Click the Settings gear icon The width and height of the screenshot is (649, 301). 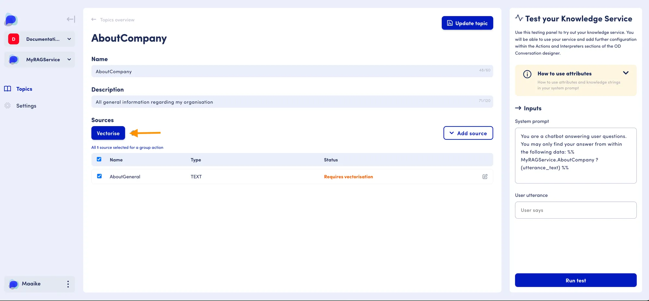(x=7, y=106)
